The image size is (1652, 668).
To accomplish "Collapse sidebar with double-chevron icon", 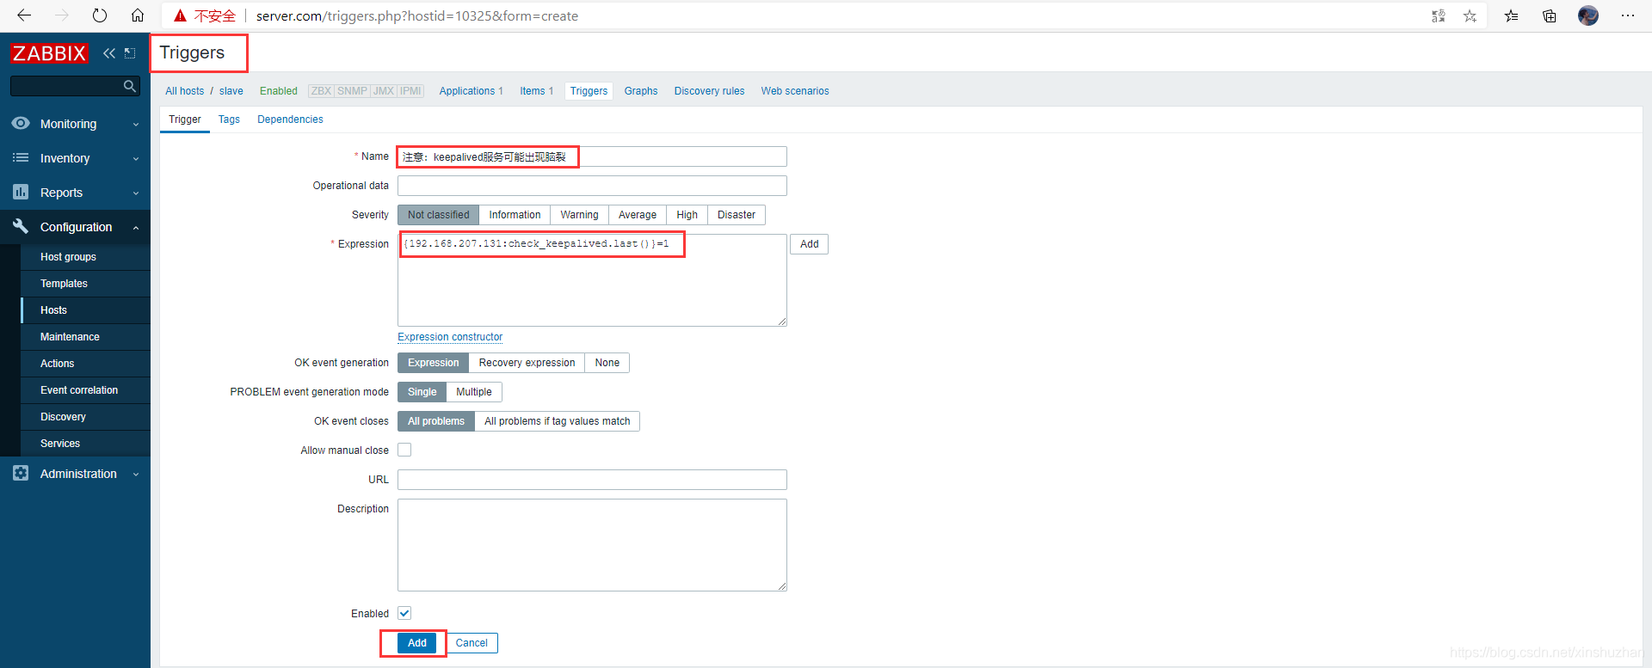I will point(109,53).
